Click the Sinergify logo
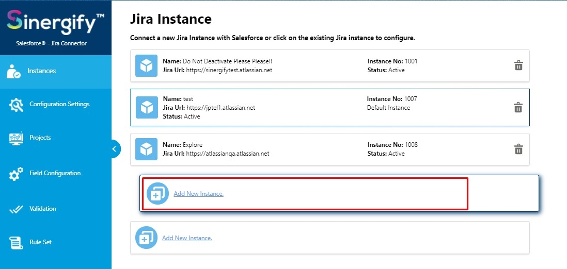The image size is (567, 269). pos(56,22)
